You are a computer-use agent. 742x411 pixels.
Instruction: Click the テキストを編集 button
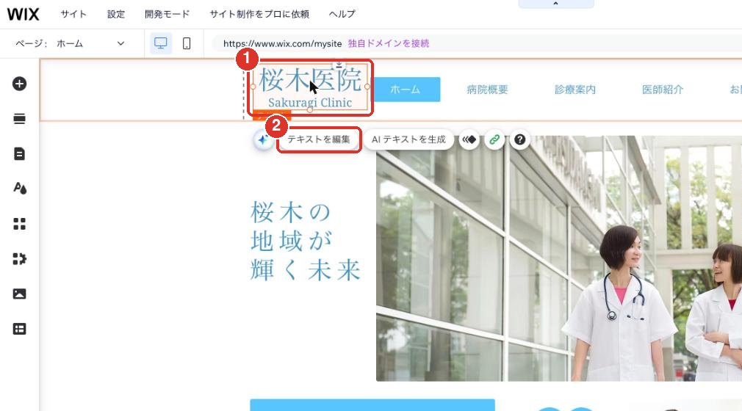click(319, 139)
